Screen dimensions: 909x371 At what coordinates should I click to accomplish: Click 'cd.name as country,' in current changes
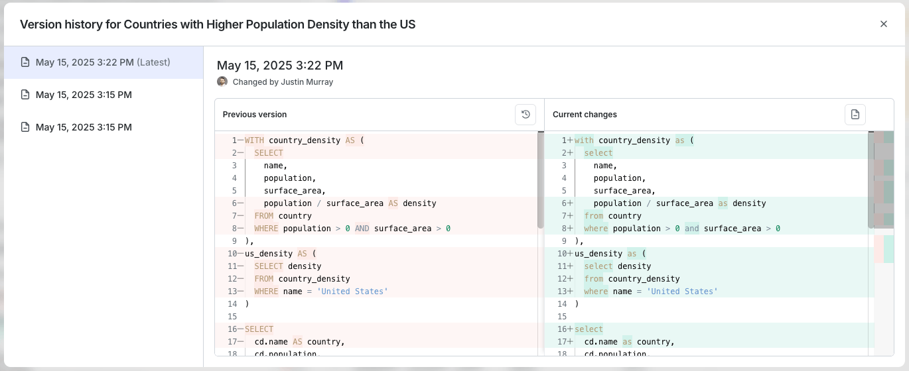click(x=629, y=342)
